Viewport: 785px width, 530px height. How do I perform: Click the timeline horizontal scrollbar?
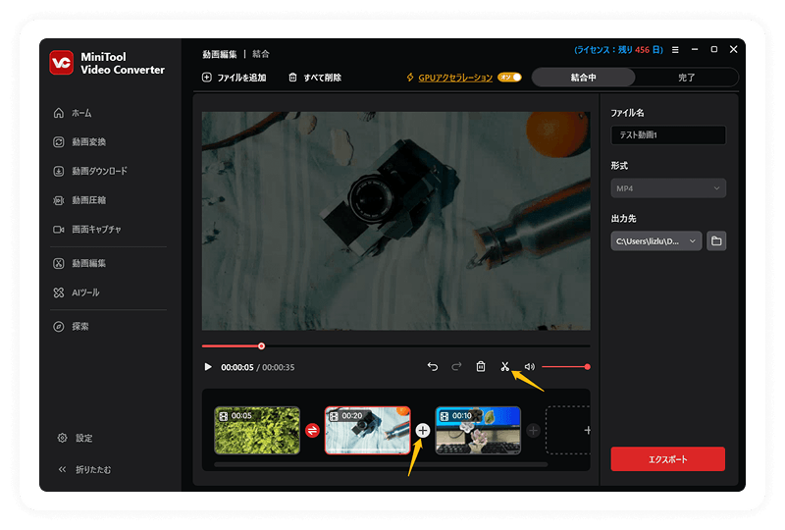(381, 465)
